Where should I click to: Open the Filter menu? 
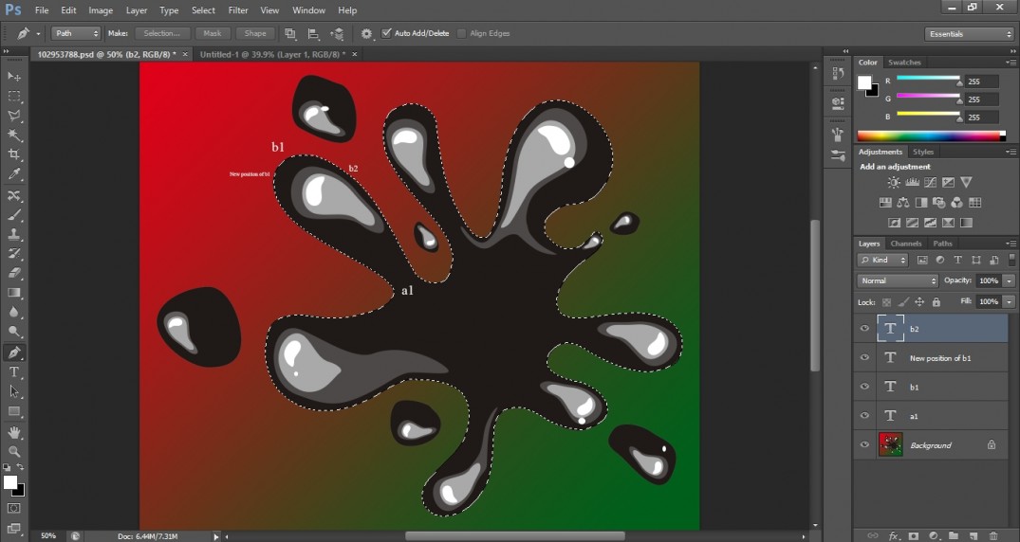click(238, 10)
